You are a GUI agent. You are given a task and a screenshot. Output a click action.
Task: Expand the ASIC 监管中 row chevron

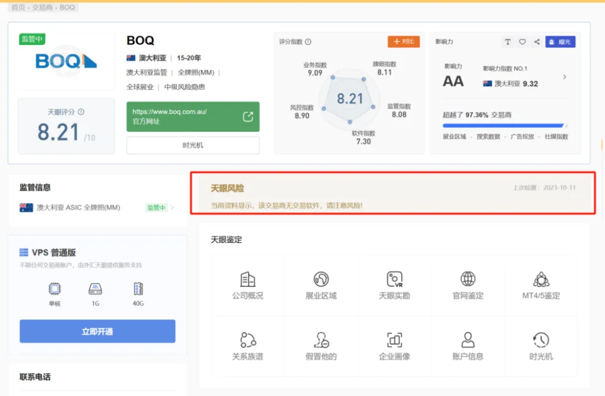[172, 208]
